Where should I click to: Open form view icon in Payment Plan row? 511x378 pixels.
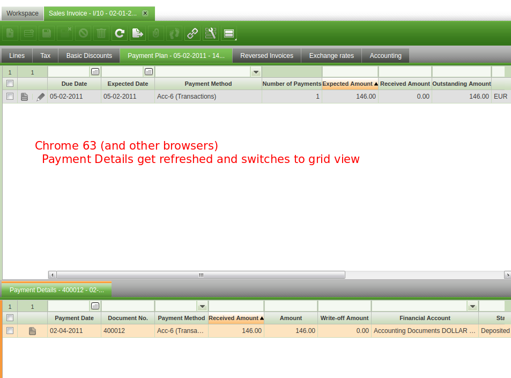pyautogui.click(x=24, y=97)
